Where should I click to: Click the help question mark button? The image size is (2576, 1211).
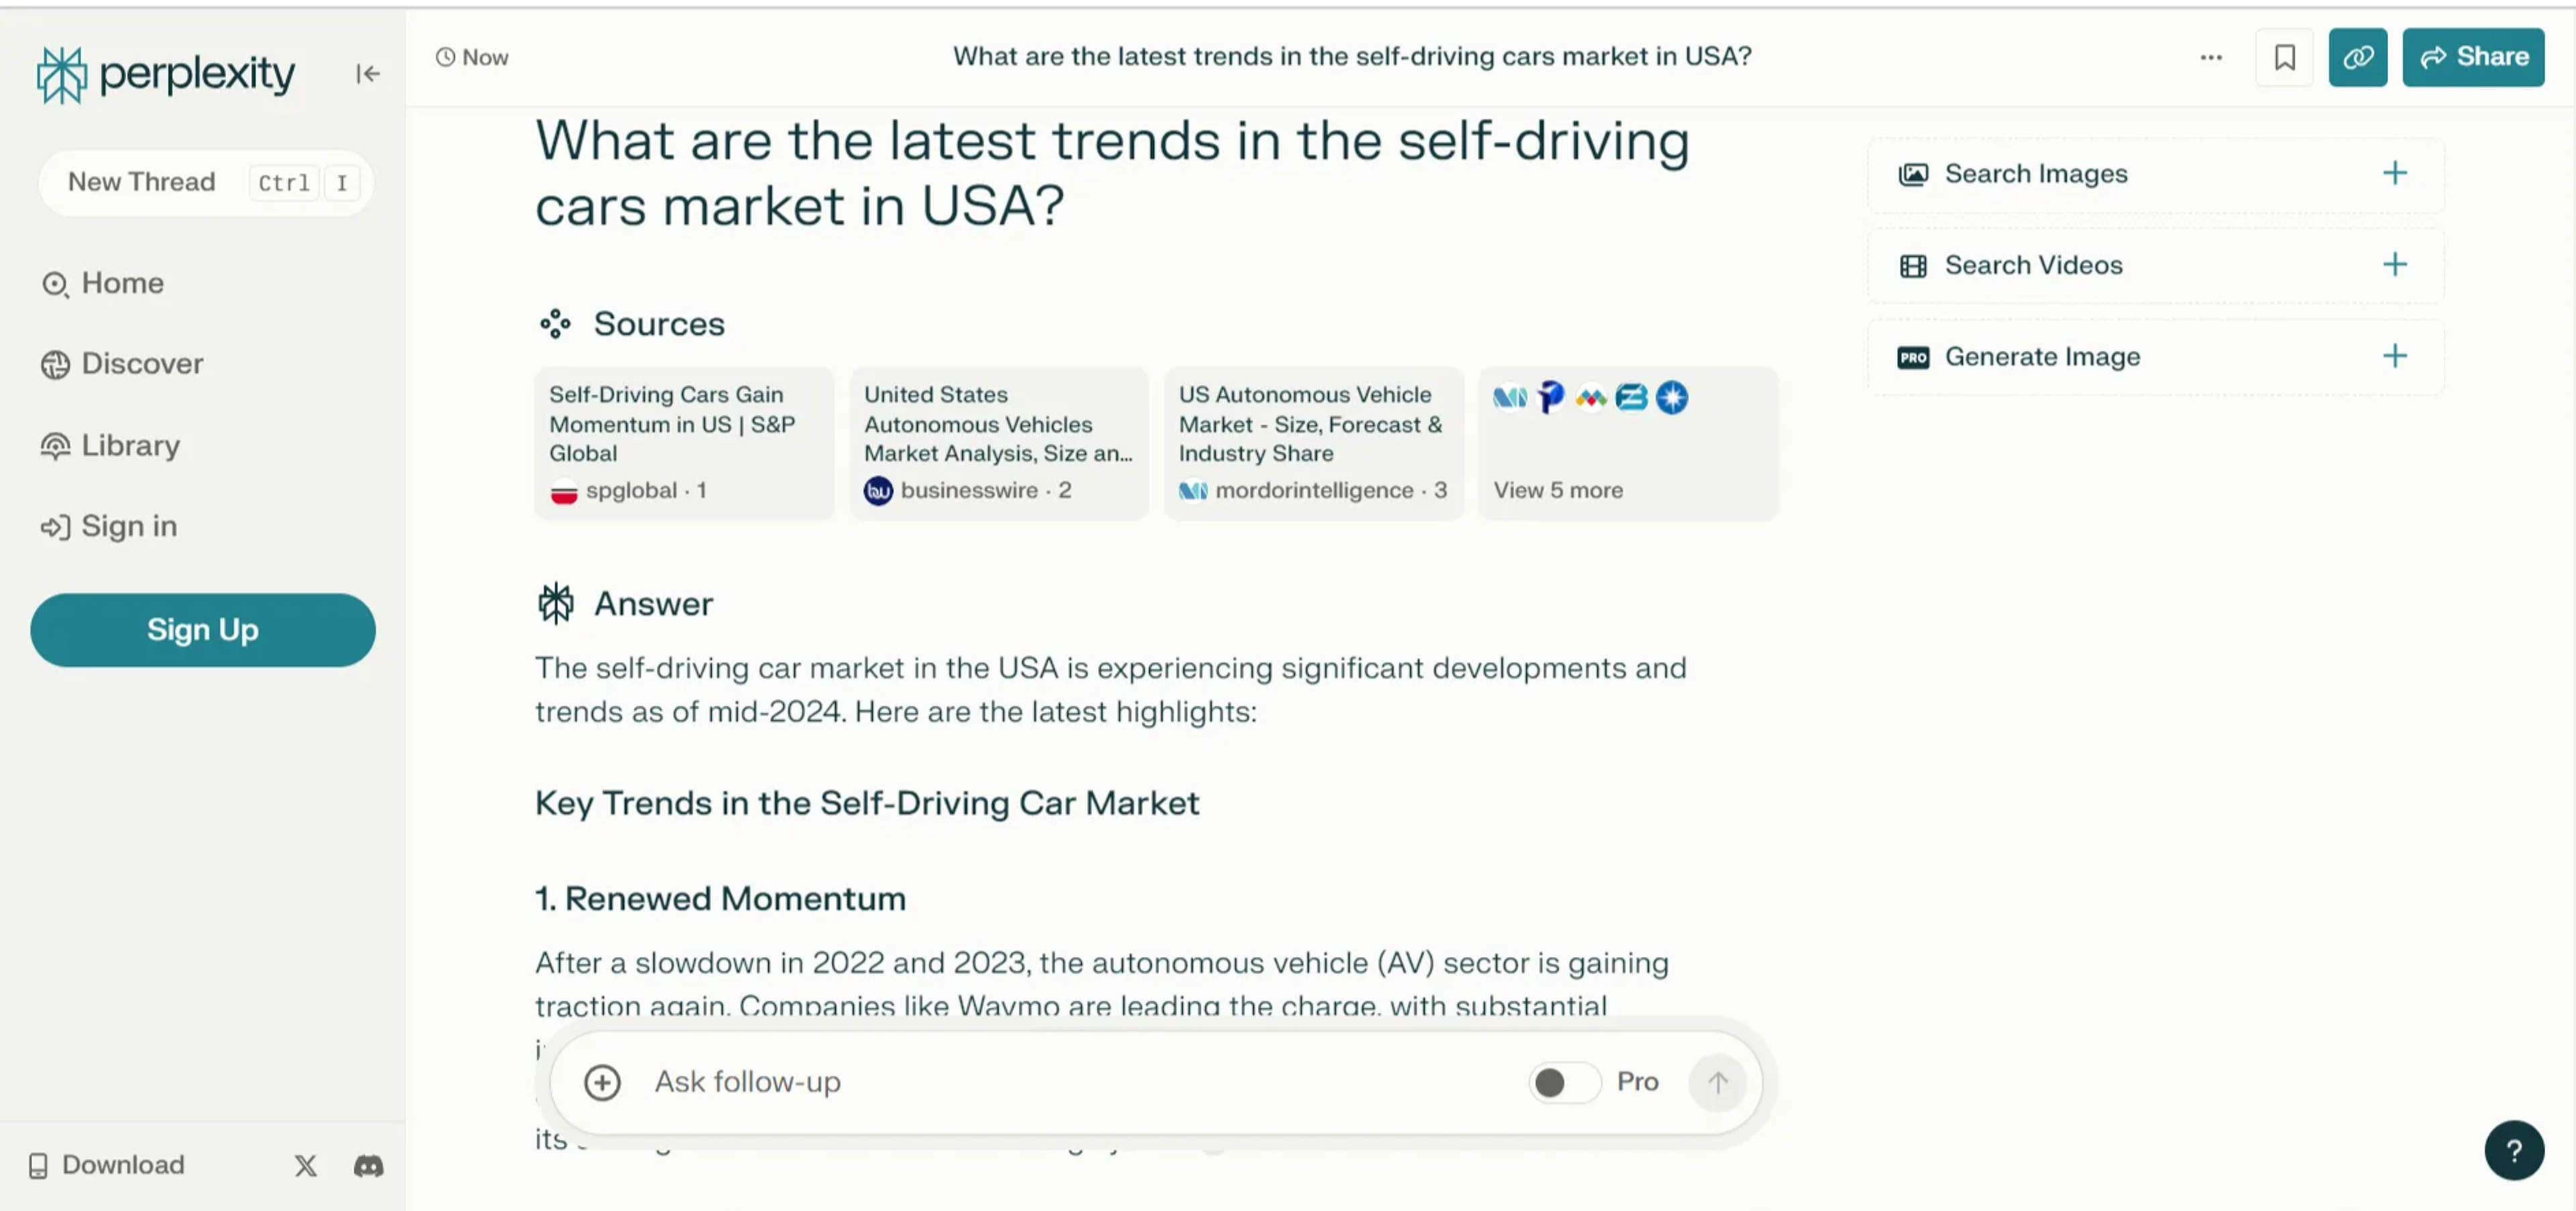pyautogui.click(x=2513, y=1150)
